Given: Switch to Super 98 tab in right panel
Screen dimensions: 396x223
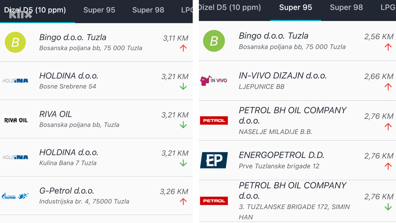Looking at the screenshot, I should [x=346, y=7].
